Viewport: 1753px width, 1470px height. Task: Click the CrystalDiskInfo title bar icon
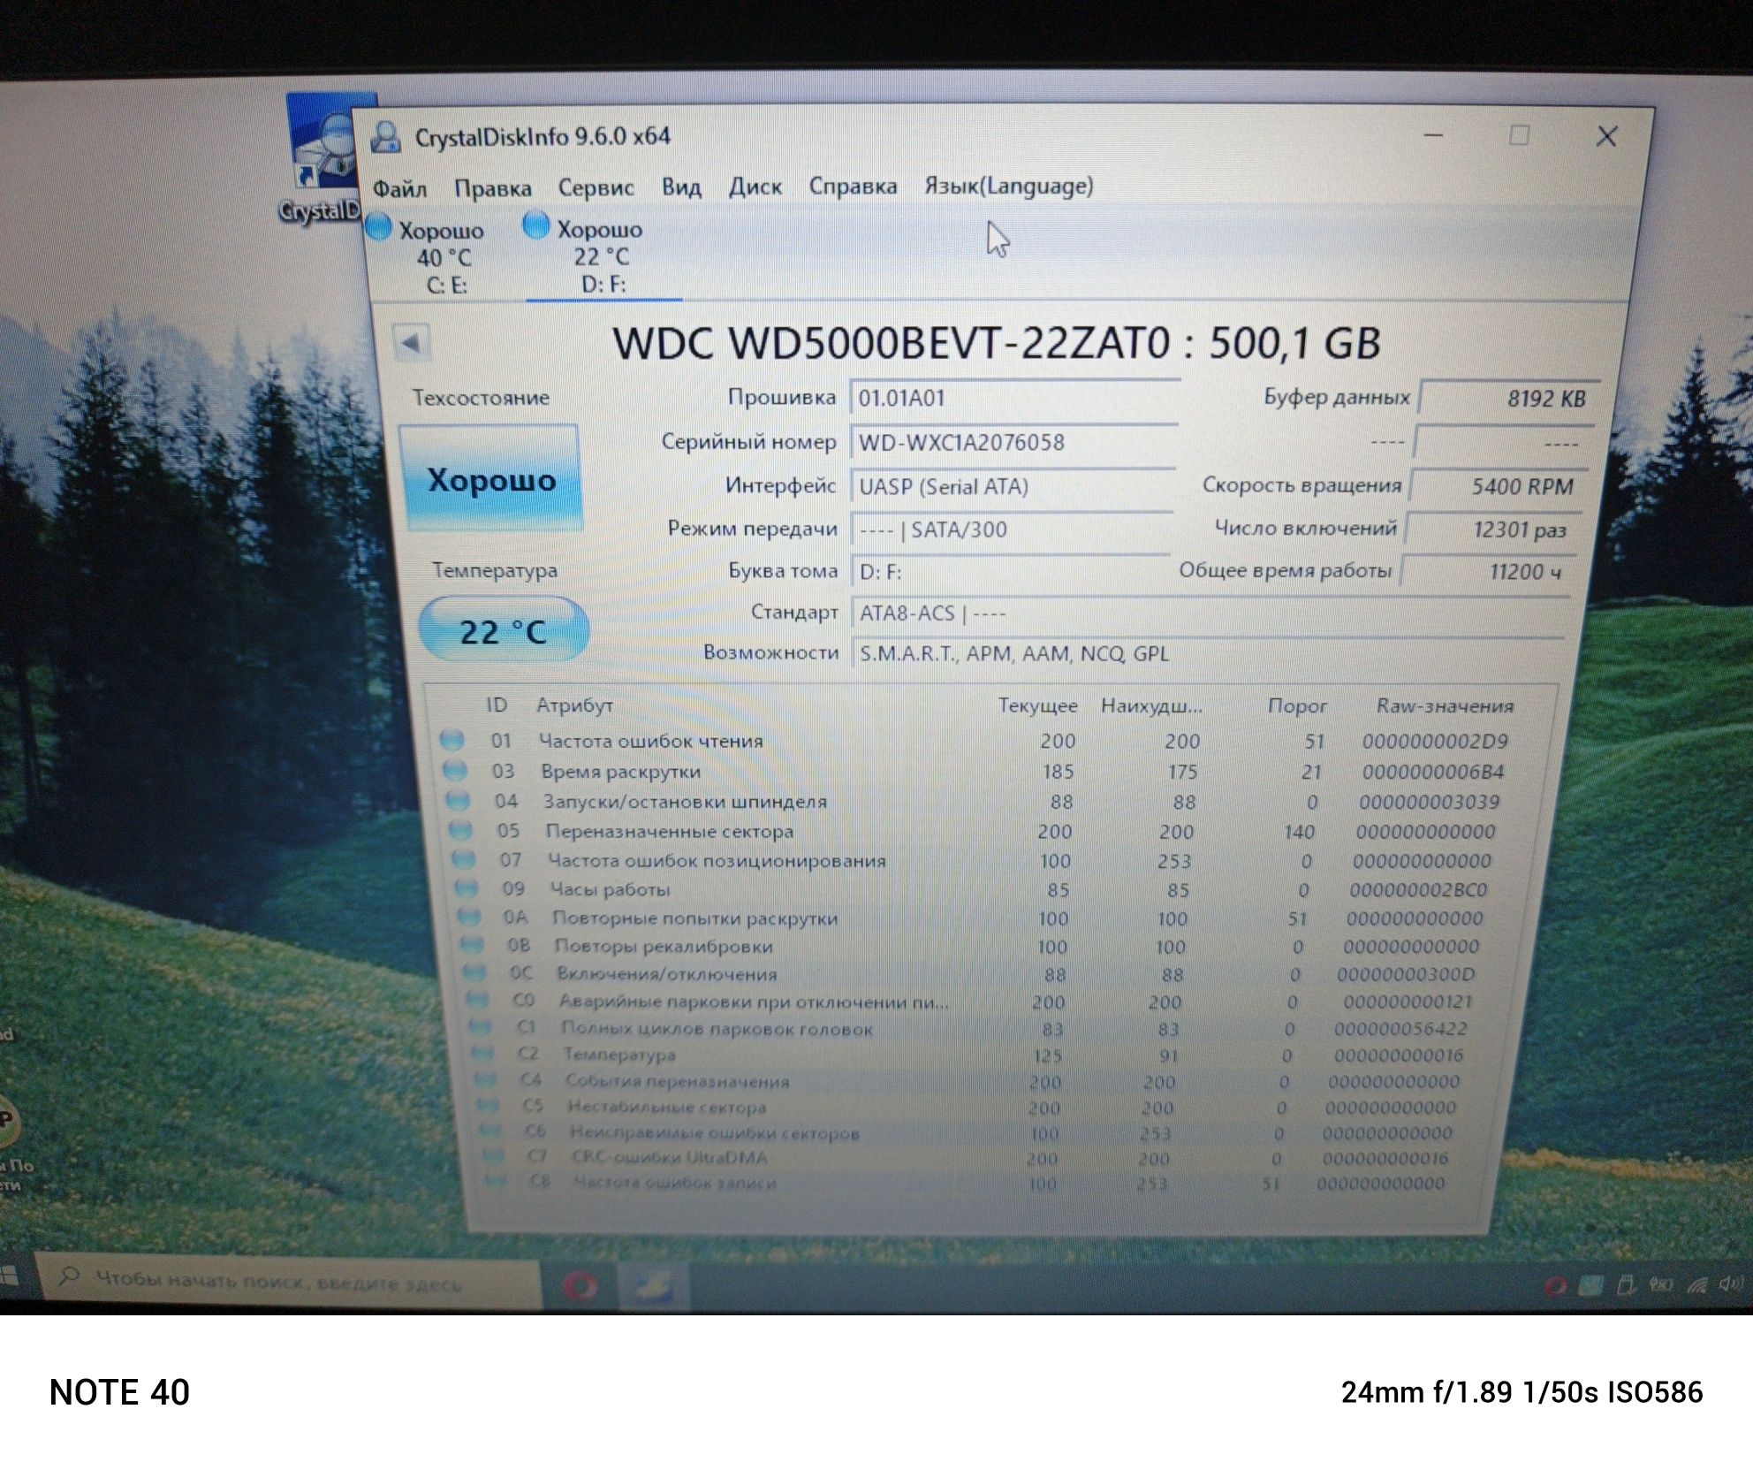coord(385,137)
